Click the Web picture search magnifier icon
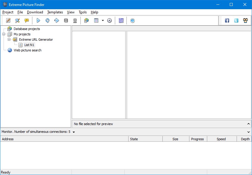252x175 pixels. click(x=9, y=50)
